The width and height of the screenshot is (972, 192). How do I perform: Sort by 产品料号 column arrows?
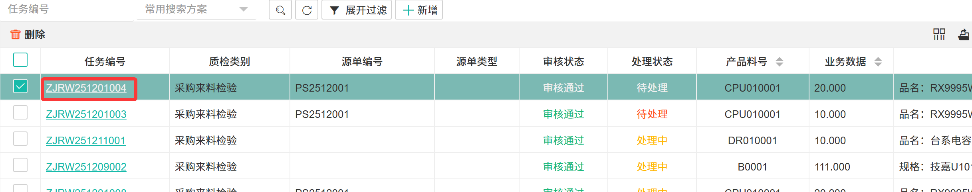[779, 62]
